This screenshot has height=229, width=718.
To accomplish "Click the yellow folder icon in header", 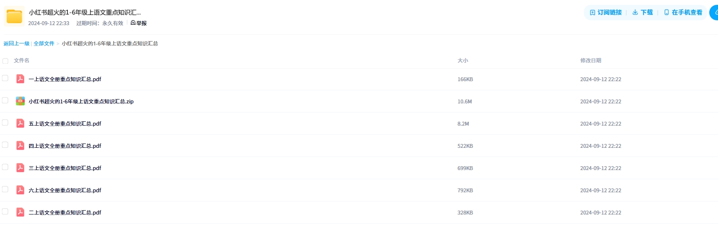I will pos(15,16).
